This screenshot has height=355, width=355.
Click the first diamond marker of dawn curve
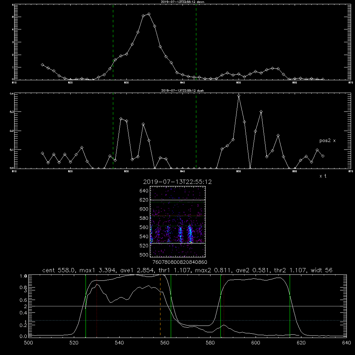point(42,65)
